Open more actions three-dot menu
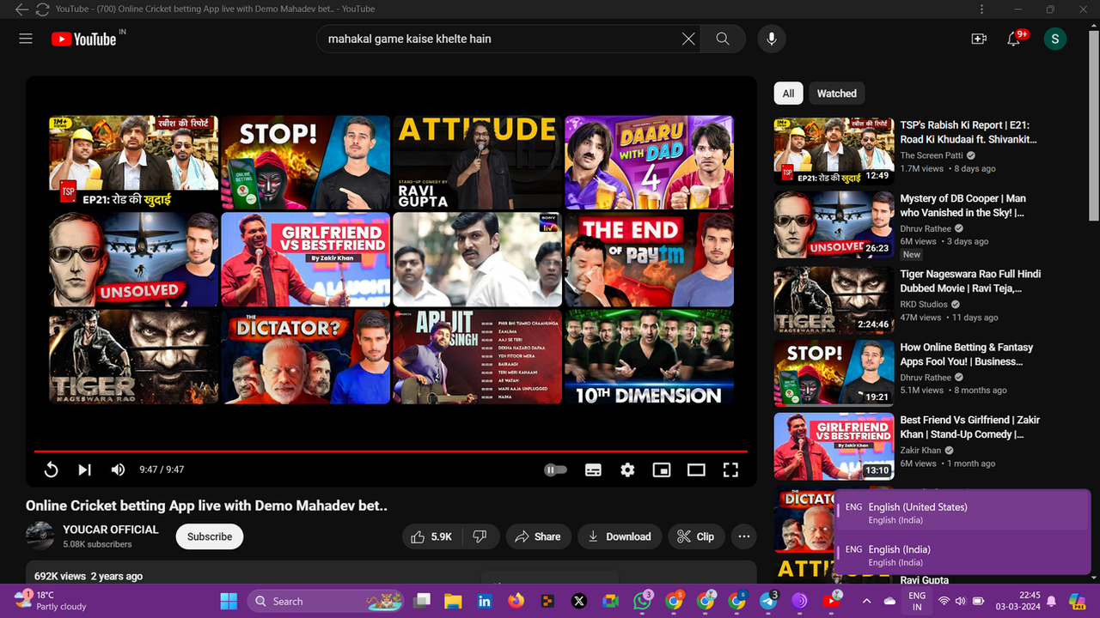This screenshot has height=618, width=1100. point(744,536)
